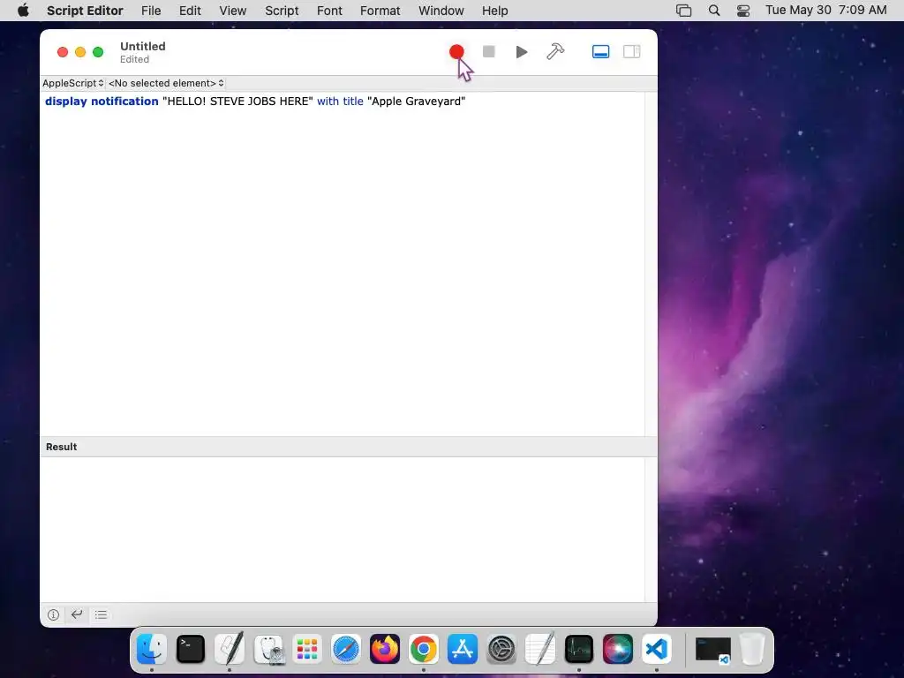This screenshot has width=904, height=678.
Task: Open Google Chrome from the Dock
Action: [424, 649]
